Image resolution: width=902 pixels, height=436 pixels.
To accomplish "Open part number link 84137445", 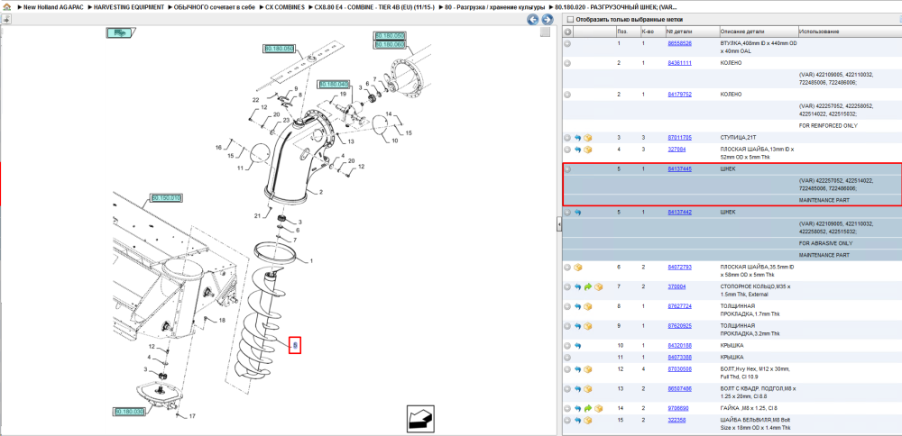I will click(x=679, y=169).
